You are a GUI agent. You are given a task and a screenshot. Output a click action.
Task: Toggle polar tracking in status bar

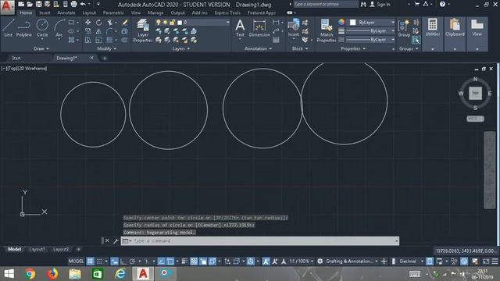click(x=132, y=261)
